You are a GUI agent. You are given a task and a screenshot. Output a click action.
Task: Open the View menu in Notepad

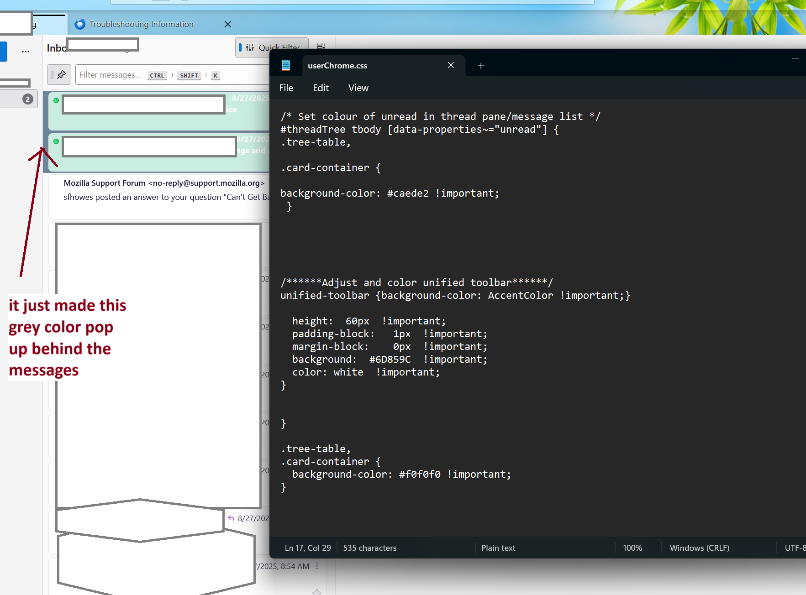click(x=358, y=88)
